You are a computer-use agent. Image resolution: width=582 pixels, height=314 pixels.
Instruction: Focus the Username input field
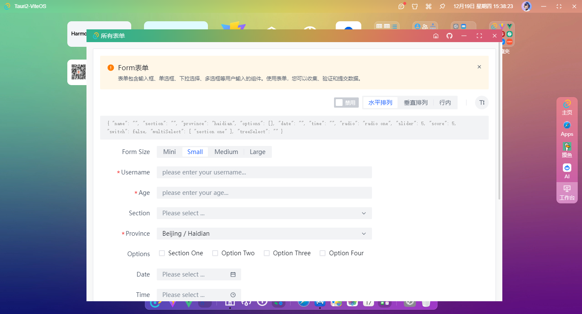point(264,172)
